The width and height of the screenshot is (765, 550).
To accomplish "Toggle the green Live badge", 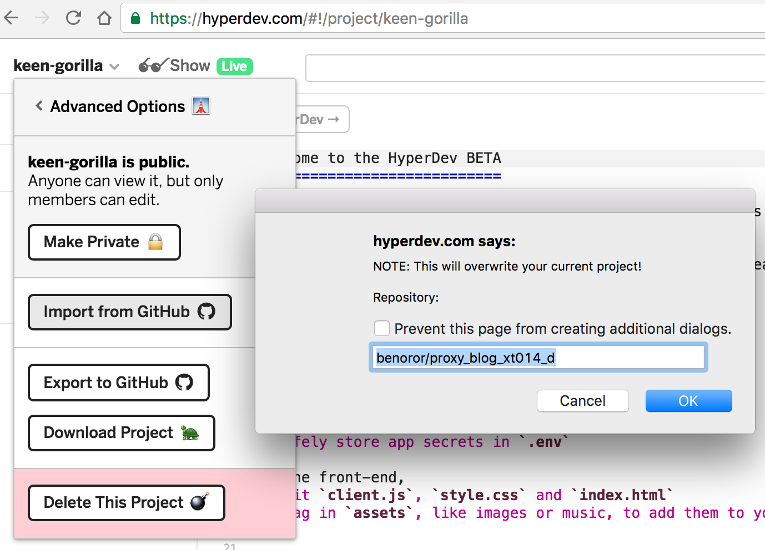I will pyautogui.click(x=234, y=66).
